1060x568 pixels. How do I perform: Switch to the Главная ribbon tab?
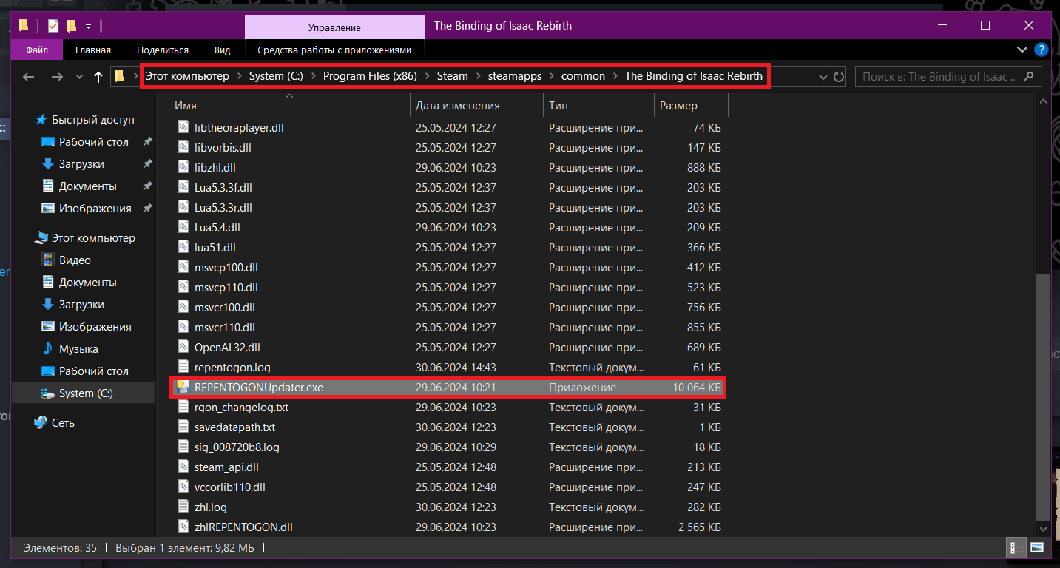coord(93,50)
